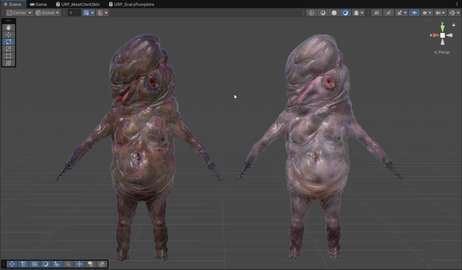
Task: Toggle grid visibility on Y axis
Action: tap(86, 13)
